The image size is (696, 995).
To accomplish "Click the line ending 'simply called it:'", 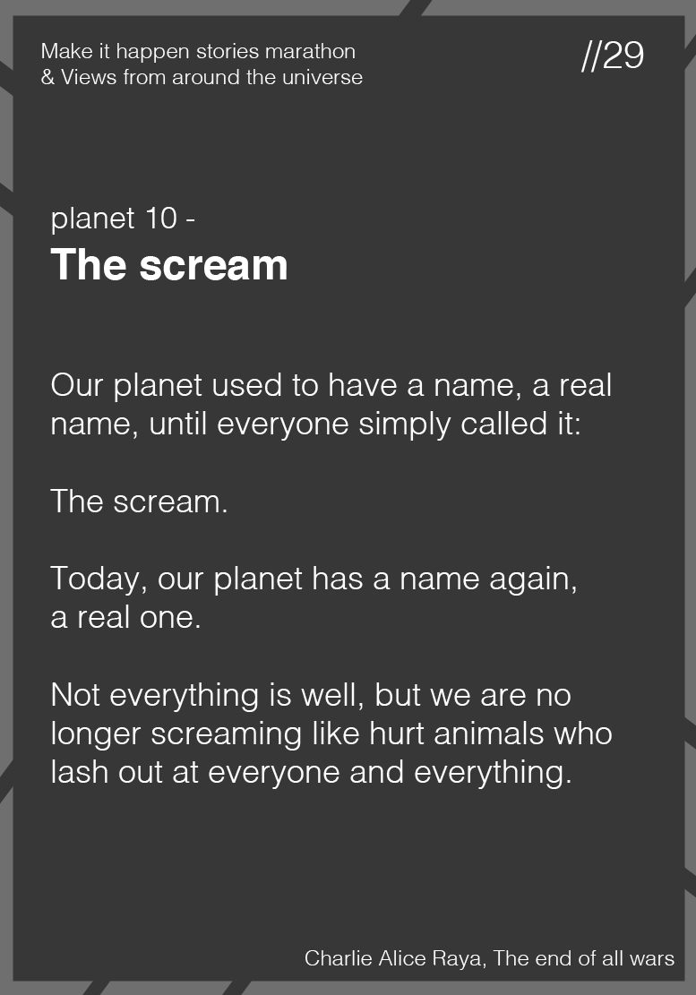I will [x=315, y=425].
